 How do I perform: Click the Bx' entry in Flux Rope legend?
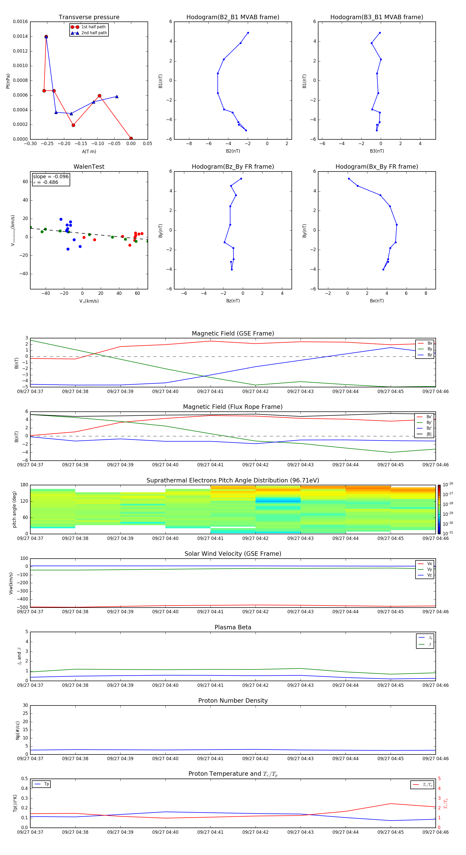click(x=424, y=417)
